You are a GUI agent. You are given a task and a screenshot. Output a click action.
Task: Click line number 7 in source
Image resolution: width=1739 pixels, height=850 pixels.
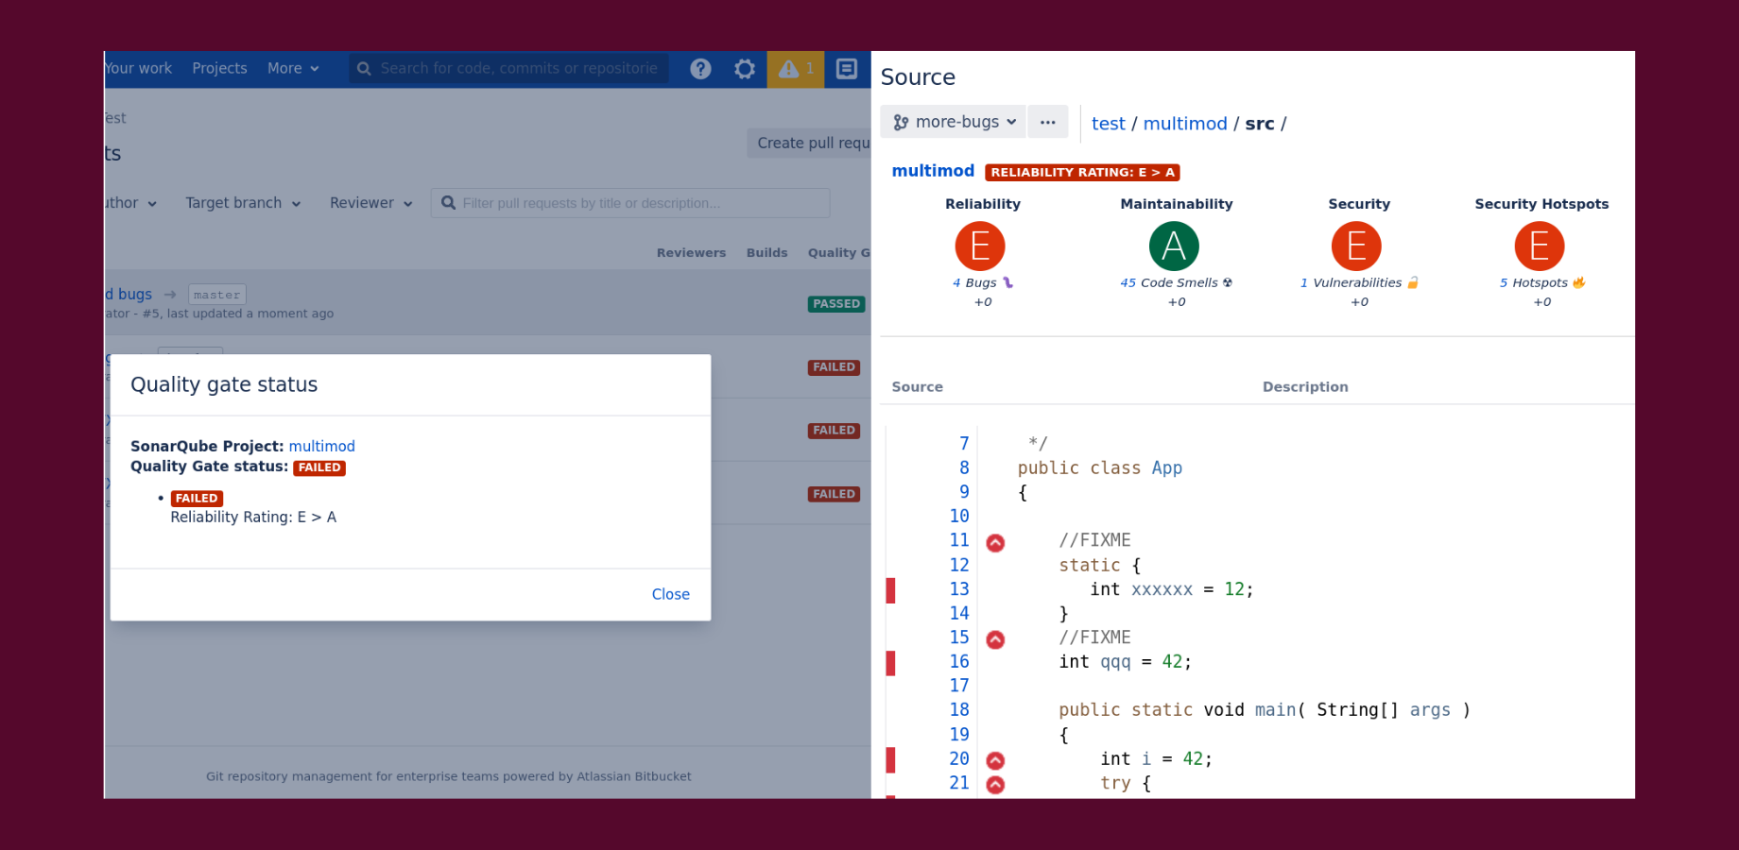(964, 444)
